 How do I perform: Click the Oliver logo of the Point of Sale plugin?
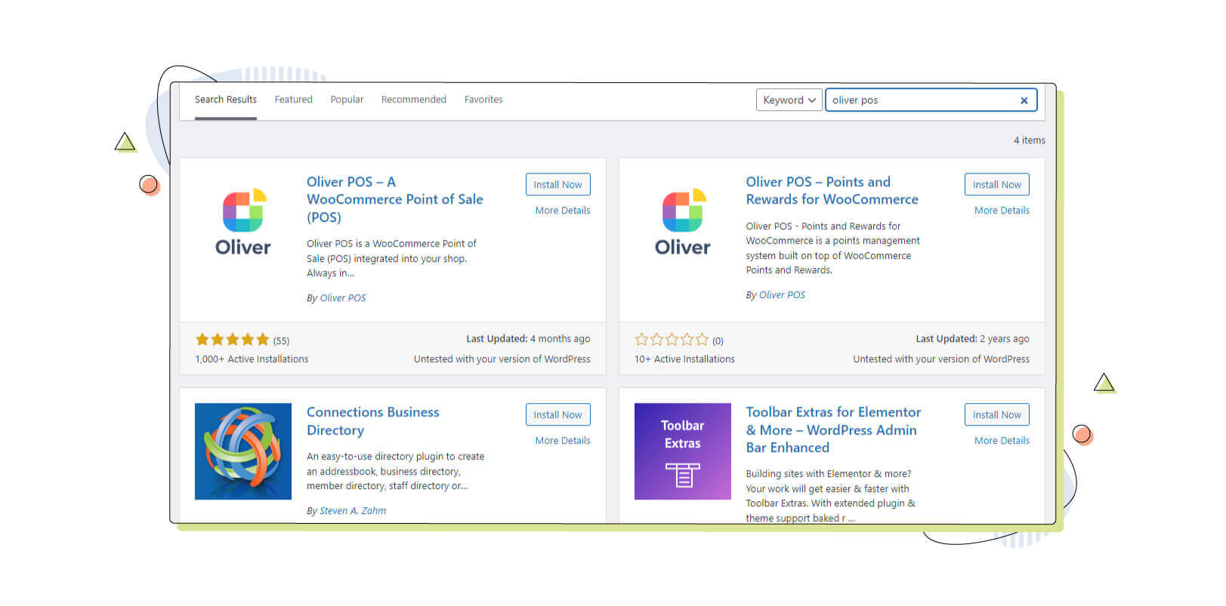click(x=242, y=222)
